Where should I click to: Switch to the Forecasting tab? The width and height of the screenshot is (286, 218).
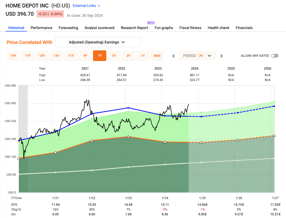point(68,28)
